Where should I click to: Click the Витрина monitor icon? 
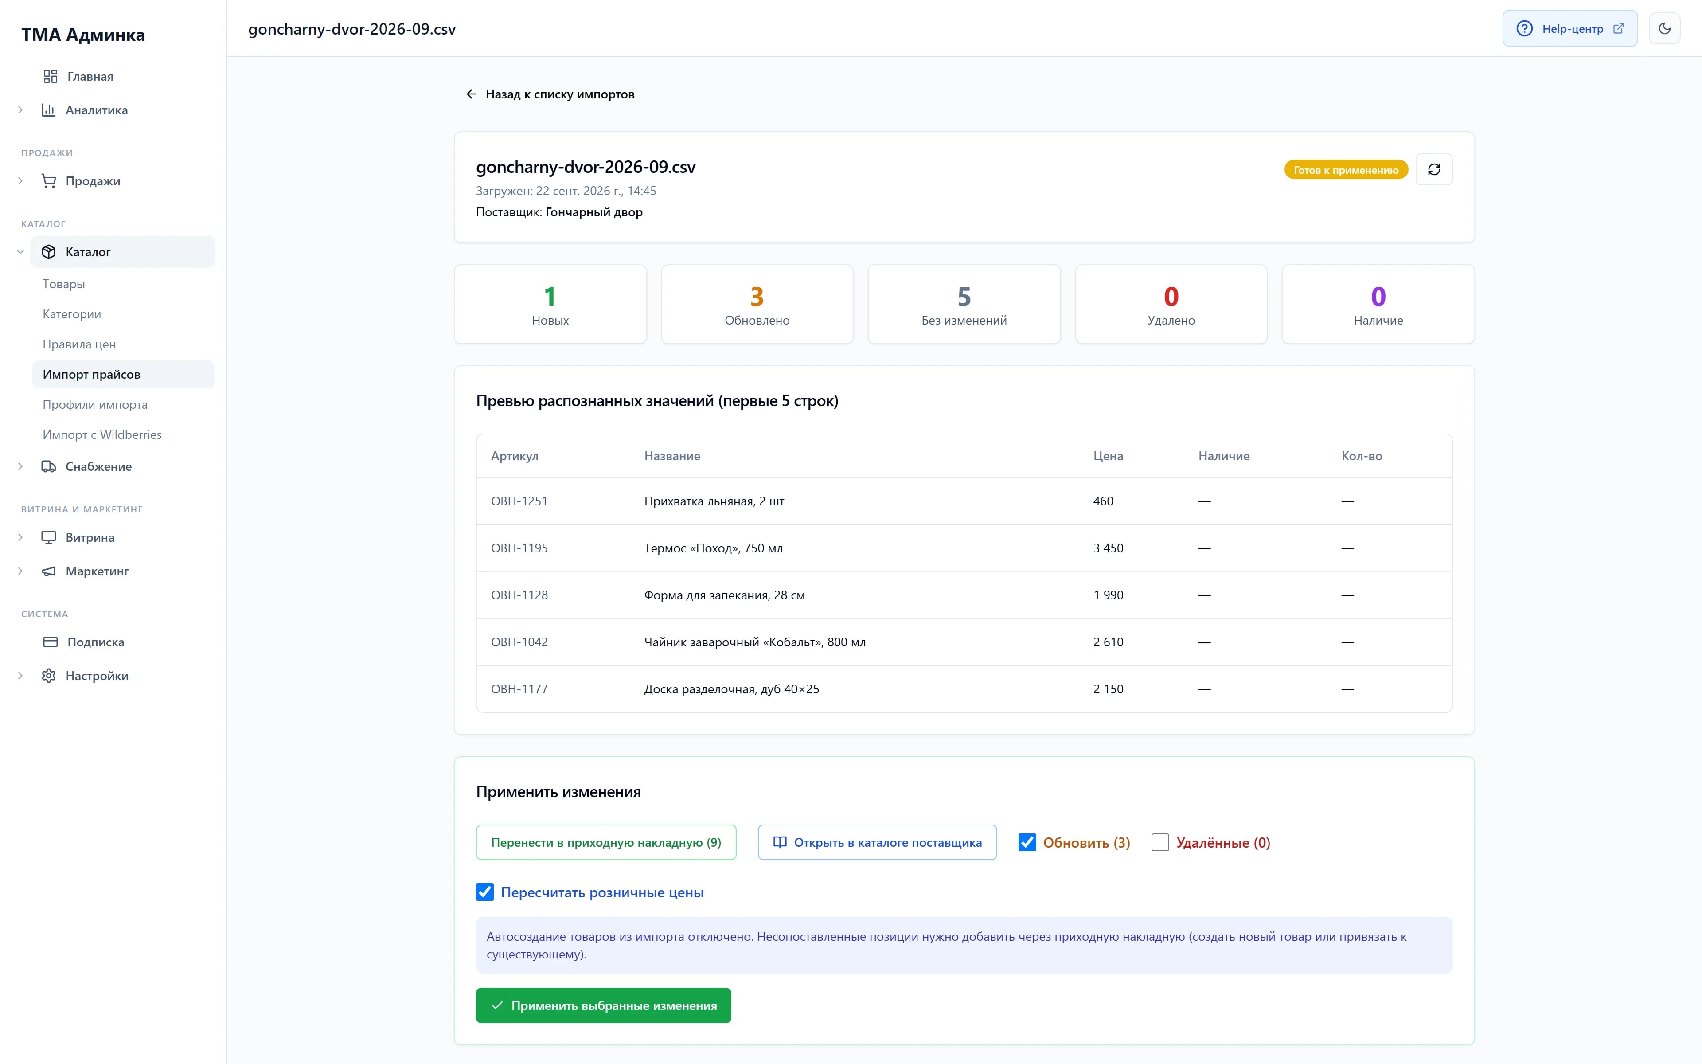[48, 538]
